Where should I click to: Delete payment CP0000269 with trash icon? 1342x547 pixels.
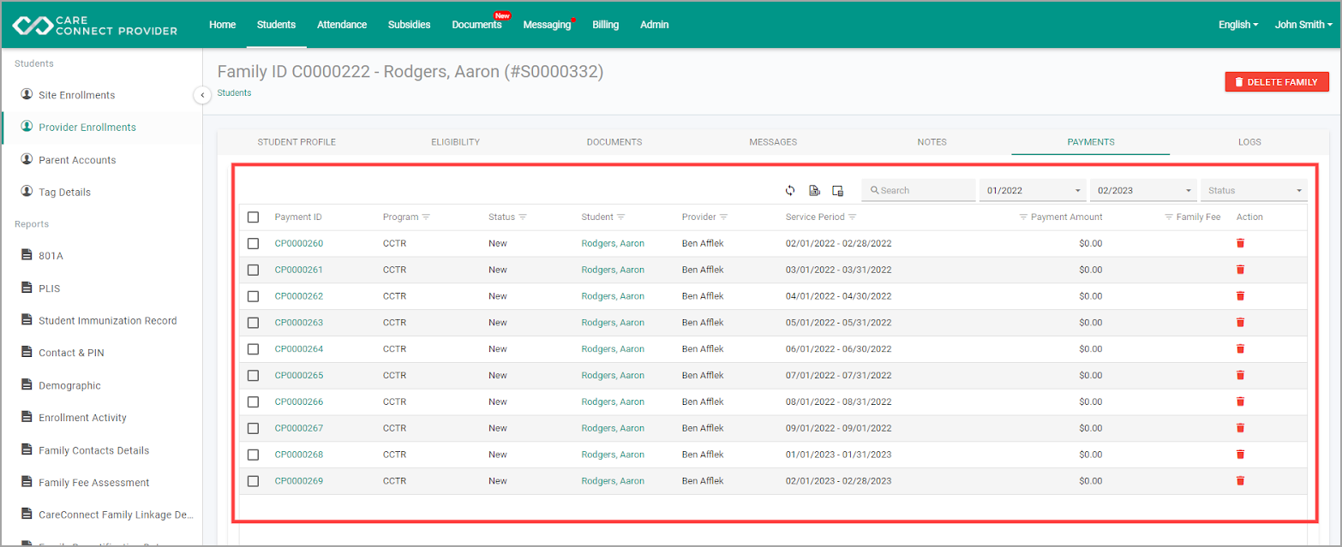coord(1240,481)
